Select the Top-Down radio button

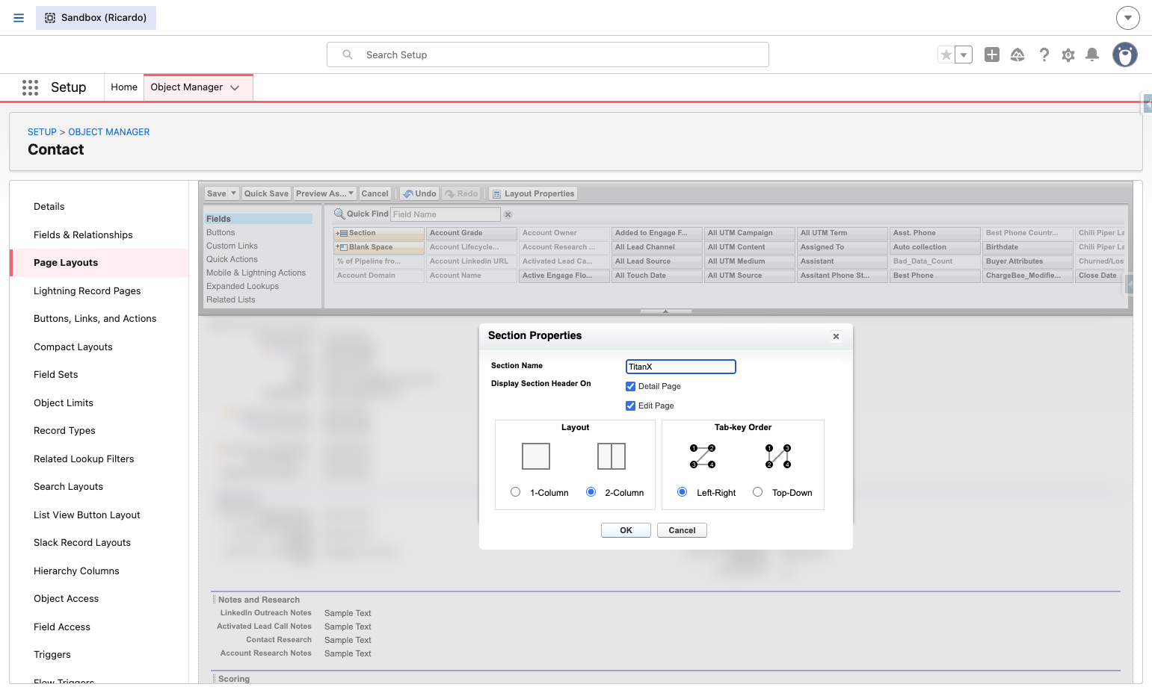point(758,492)
